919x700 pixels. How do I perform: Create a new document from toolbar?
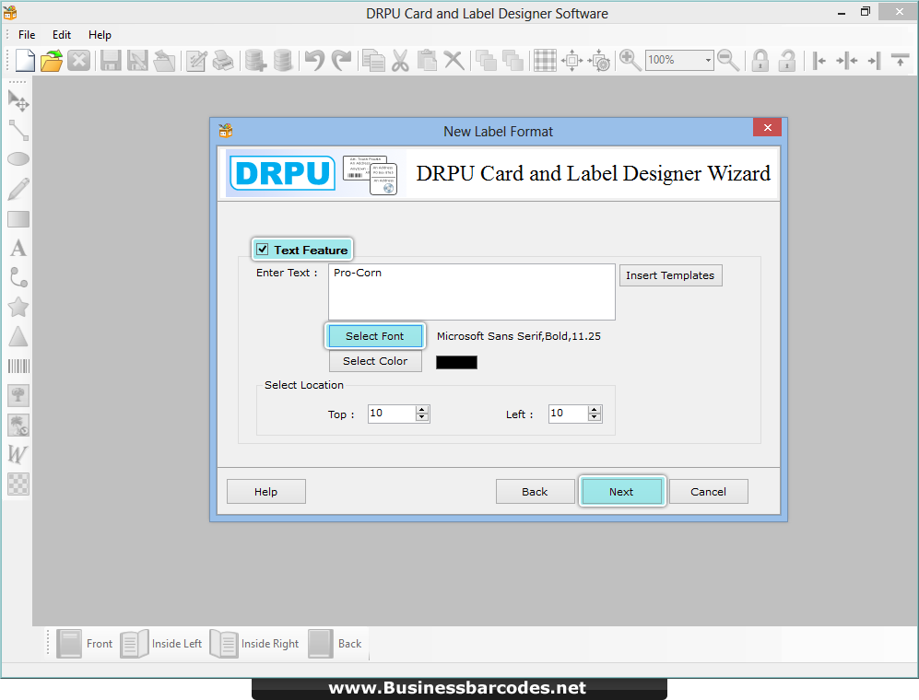click(25, 61)
